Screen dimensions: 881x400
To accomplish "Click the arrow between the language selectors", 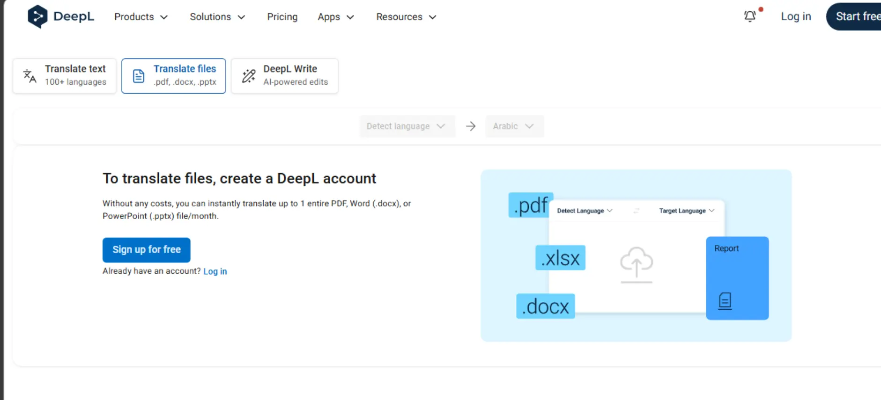I will [x=471, y=126].
